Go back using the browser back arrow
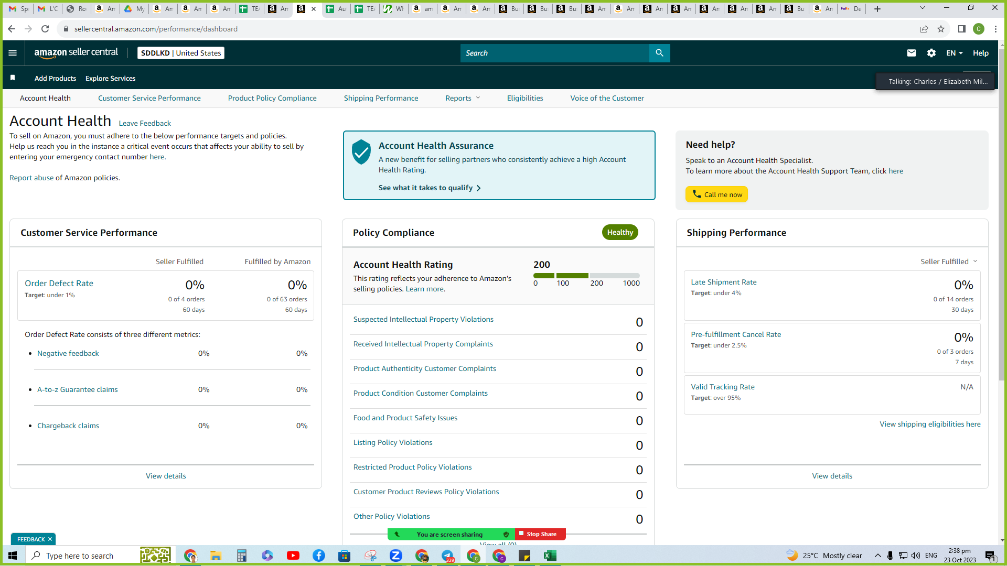Viewport: 1007px width, 566px height. click(x=12, y=29)
